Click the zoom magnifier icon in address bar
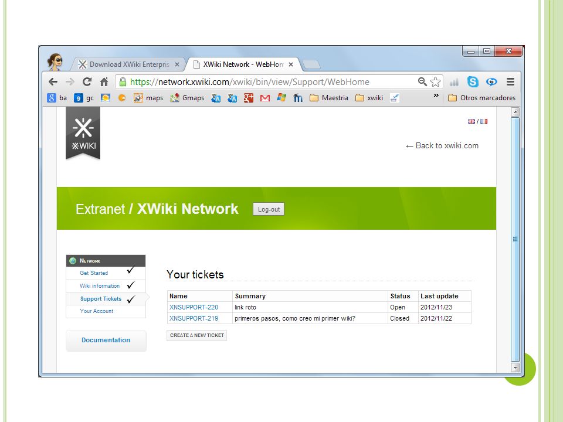The image size is (563, 422). [422, 82]
